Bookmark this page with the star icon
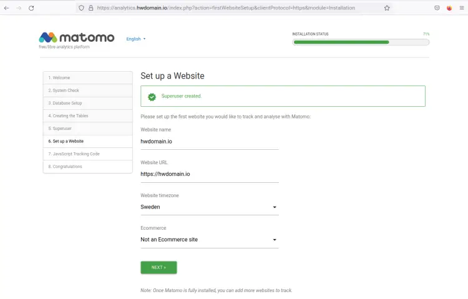 [387, 8]
